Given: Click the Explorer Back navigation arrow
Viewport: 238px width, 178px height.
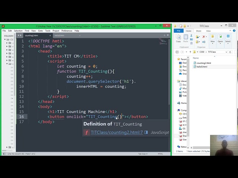Looking at the screenshot, I should point(177,52).
